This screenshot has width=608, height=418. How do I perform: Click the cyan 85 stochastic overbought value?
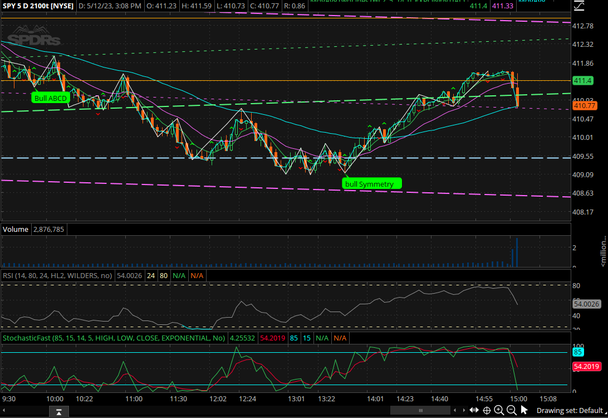(577, 352)
